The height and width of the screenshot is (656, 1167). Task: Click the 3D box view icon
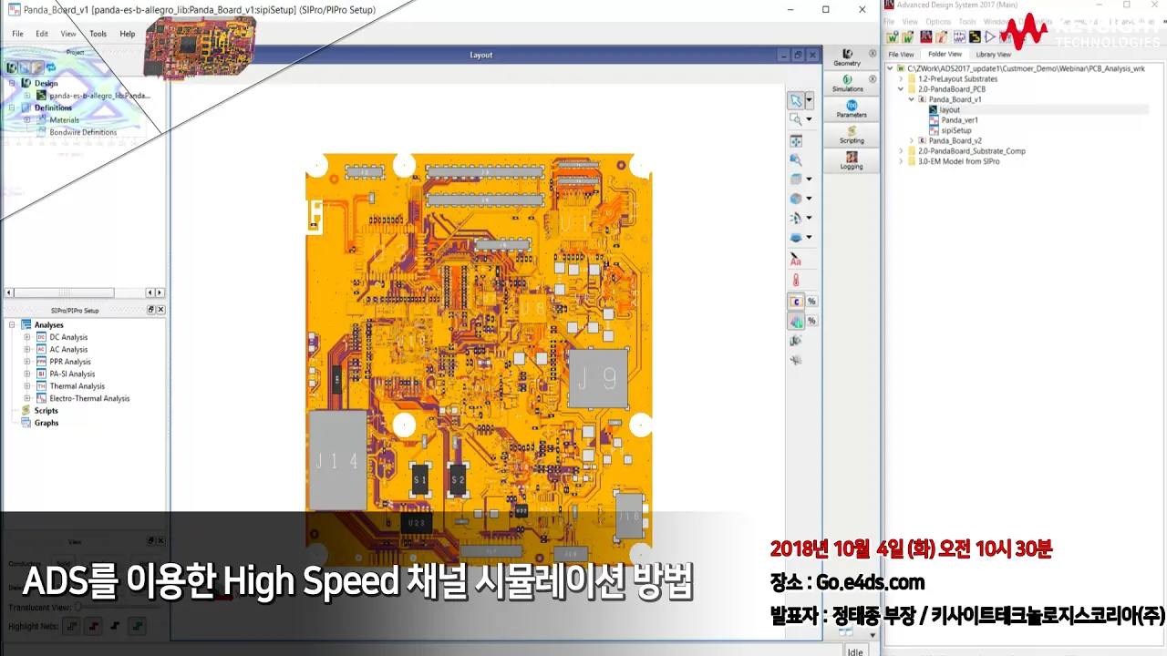point(796,179)
